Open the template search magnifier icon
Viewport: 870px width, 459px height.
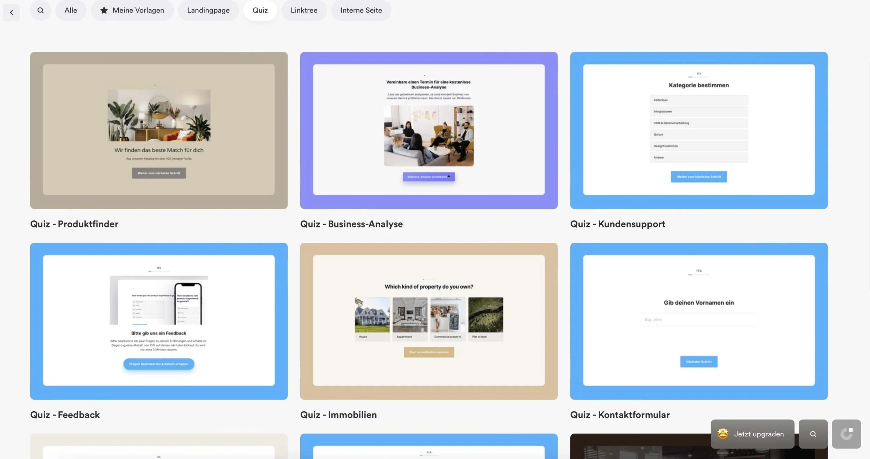tap(40, 10)
